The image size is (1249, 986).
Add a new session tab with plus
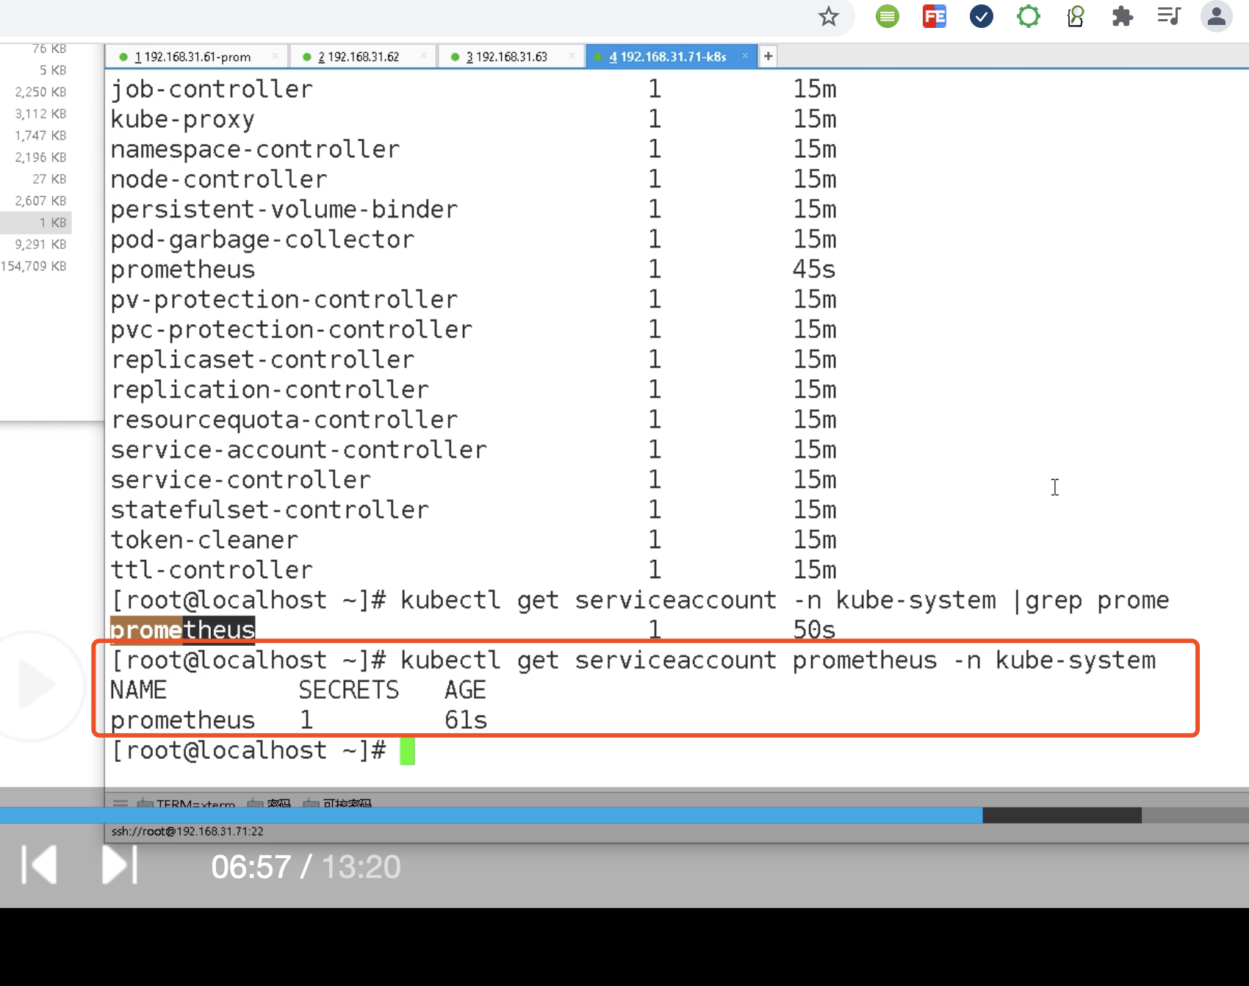click(x=768, y=56)
